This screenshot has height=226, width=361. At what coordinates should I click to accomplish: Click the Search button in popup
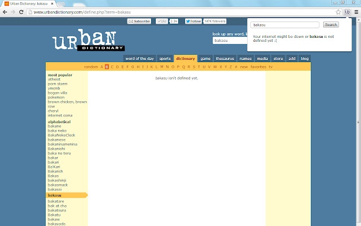[331, 25]
